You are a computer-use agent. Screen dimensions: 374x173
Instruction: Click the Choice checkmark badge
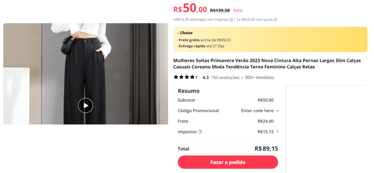[179, 33]
